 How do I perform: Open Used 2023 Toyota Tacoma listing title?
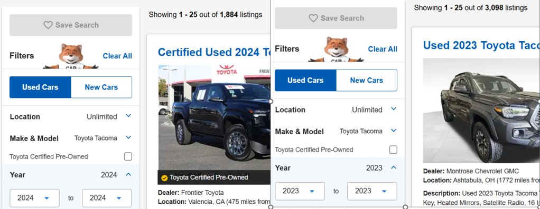(x=481, y=45)
